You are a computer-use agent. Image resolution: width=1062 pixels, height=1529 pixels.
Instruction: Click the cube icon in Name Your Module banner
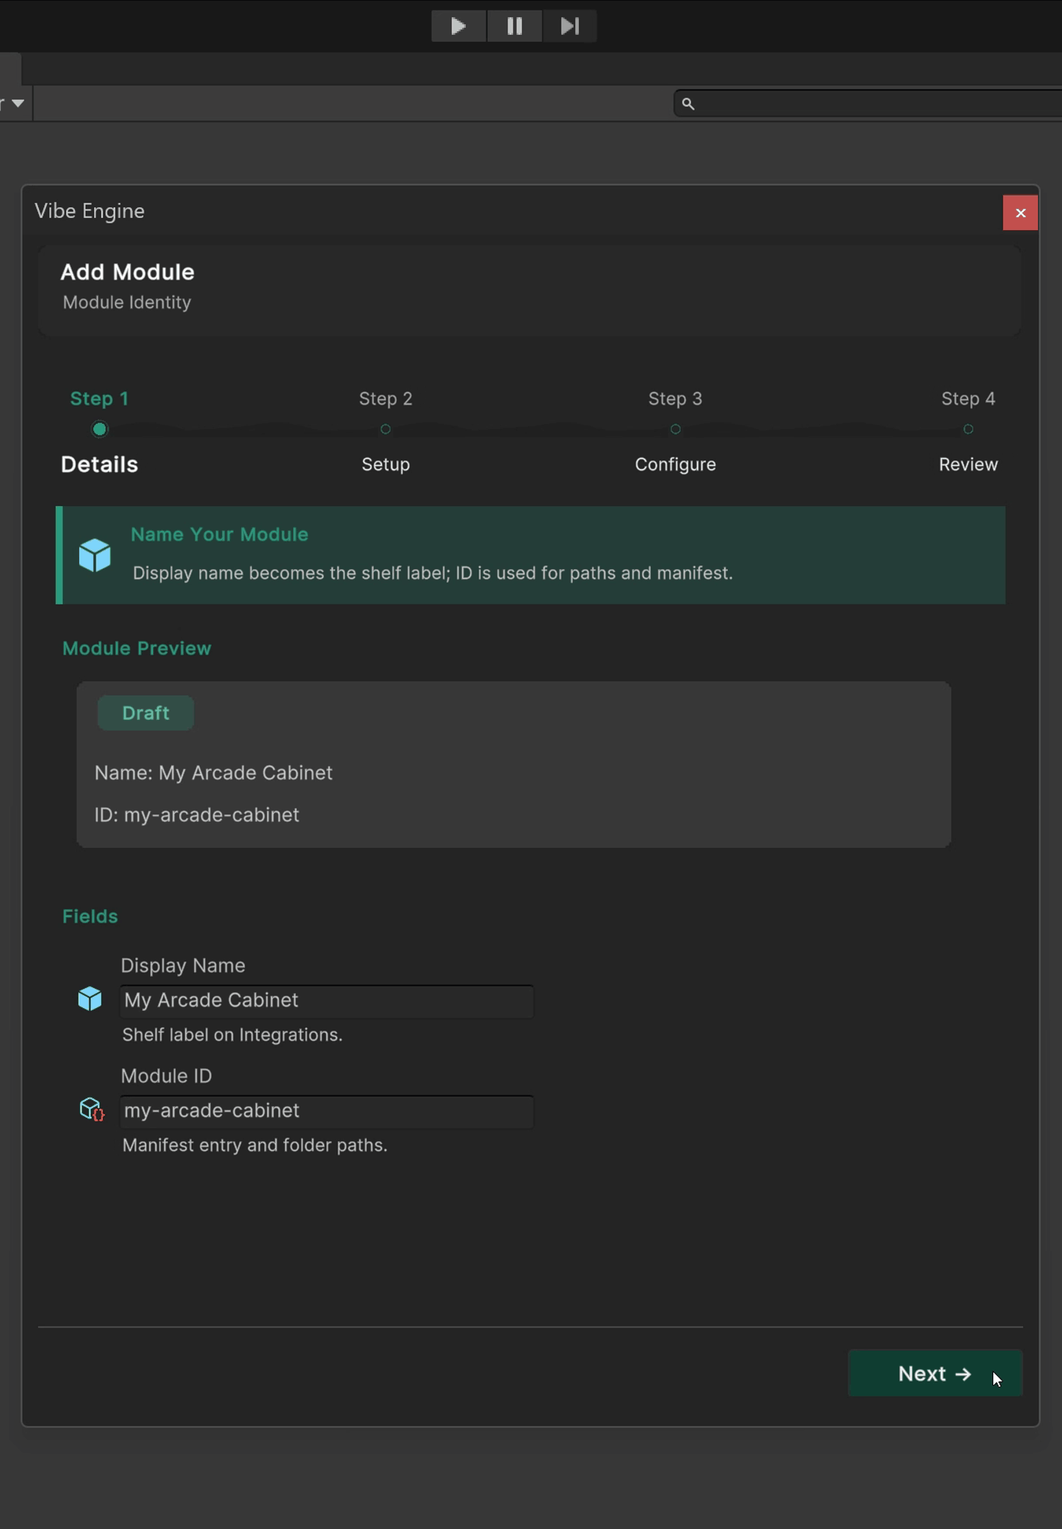coord(95,555)
